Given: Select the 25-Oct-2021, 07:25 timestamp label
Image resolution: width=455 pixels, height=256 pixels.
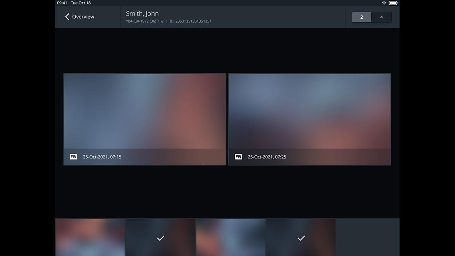Looking at the screenshot, I should pyautogui.click(x=267, y=157).
